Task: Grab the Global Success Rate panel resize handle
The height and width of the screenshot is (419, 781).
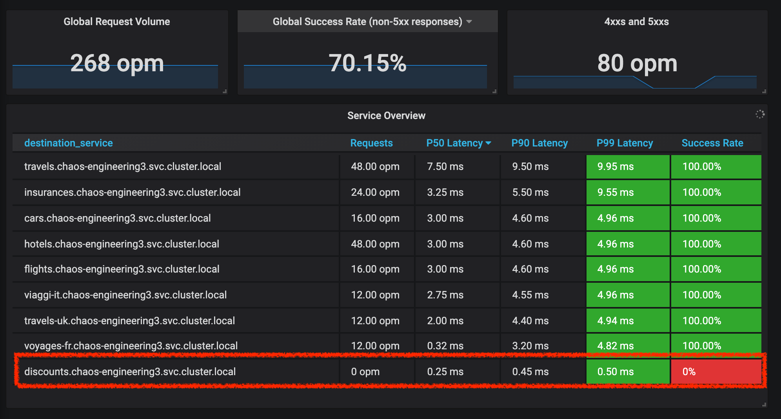Action: click(x=494, y=91)
